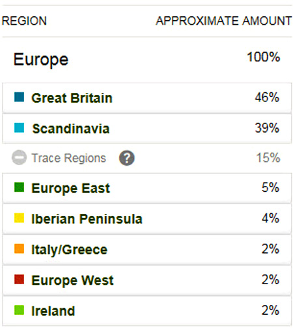Click the Scandinavia light blue swatch
Viewport: 293px width, 333px height.
click(19, 127)
